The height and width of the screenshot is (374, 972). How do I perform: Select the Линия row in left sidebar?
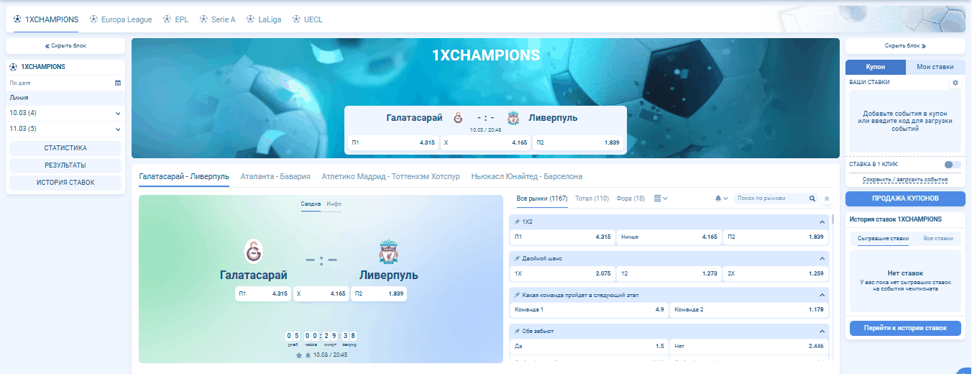coord(65,97)
